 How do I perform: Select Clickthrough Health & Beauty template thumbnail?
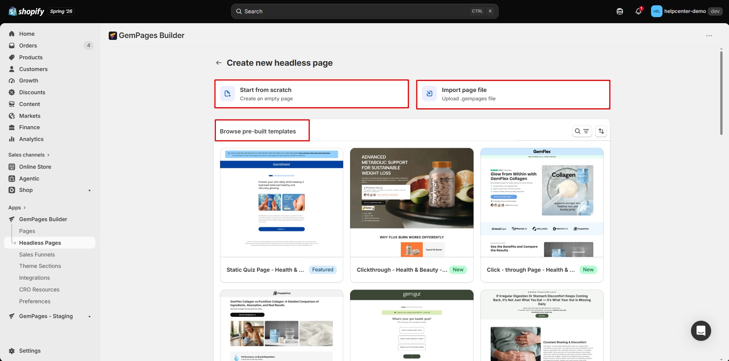click(x=412, y=203)
